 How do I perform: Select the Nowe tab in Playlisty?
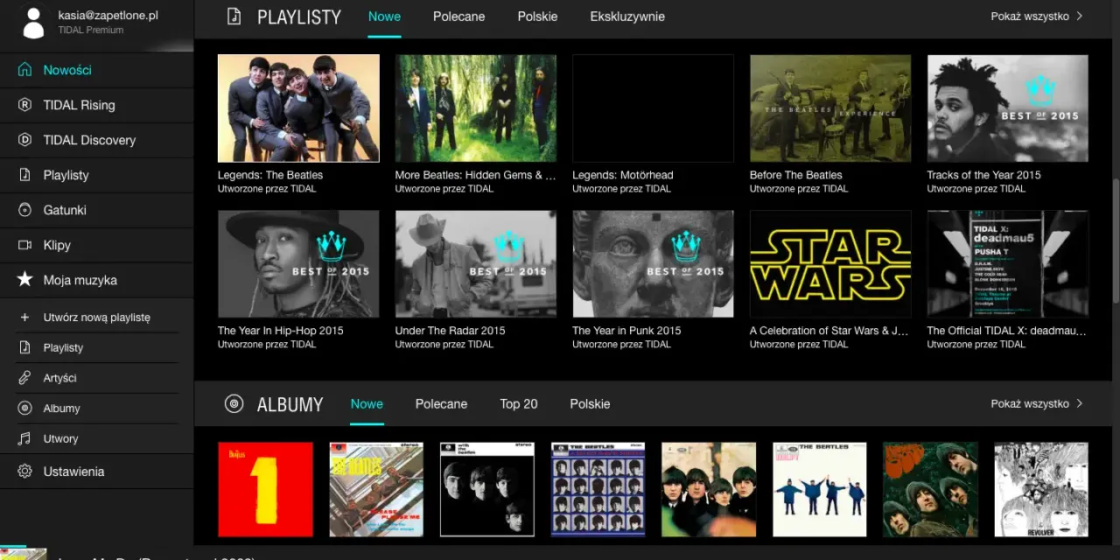click(384, 17)
